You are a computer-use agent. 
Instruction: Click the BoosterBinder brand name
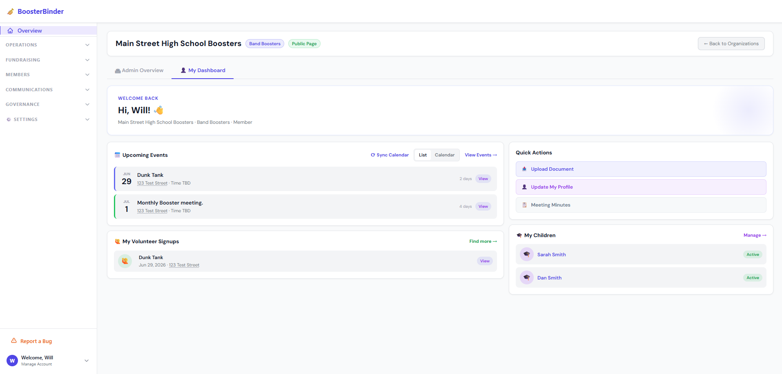[40, 11]
